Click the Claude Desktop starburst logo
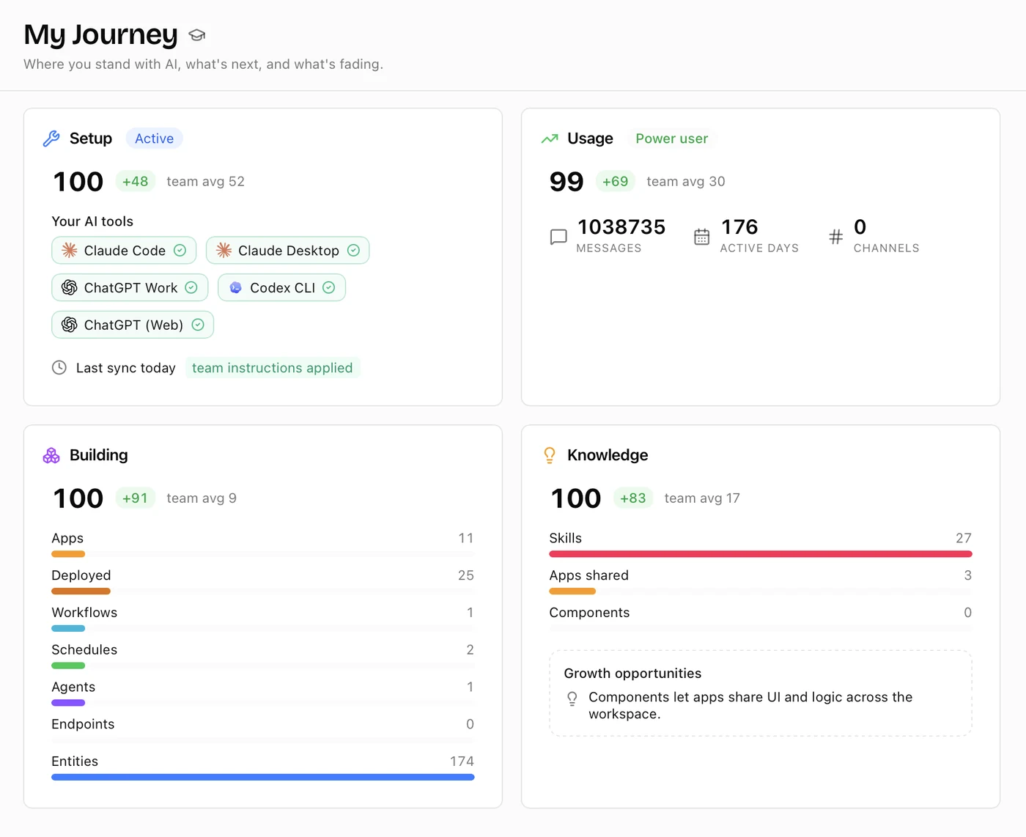This screenshot has height=837, width=1026. pyautogui.click(x=224, y=251)
